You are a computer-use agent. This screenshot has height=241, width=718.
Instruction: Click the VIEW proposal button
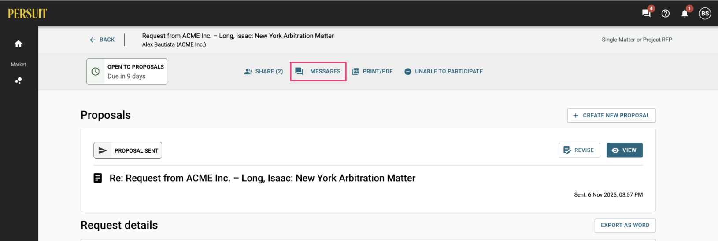coord(625,150)
